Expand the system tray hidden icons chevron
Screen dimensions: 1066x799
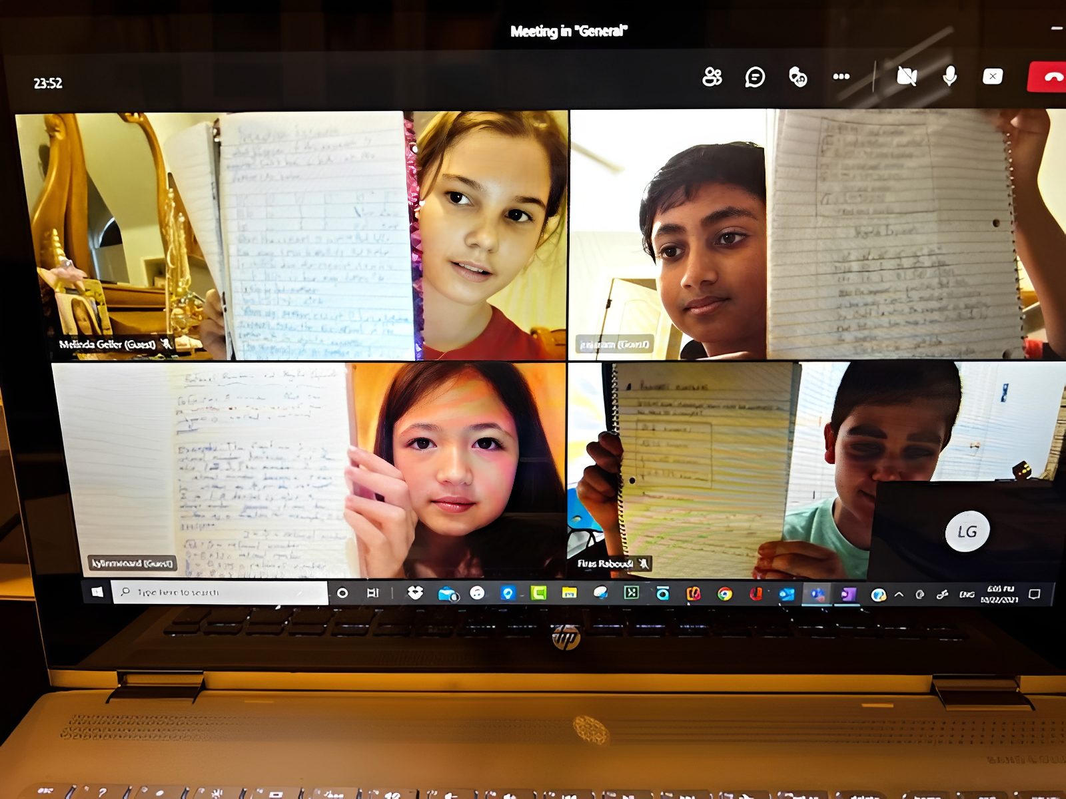pyautogui.click(x=899, y=595)
